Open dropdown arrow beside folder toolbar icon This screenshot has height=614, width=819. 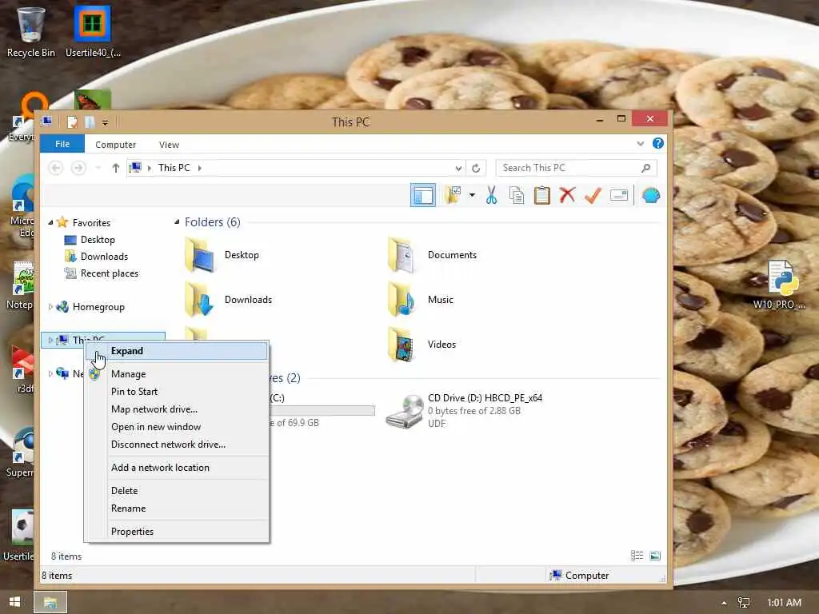472,195
